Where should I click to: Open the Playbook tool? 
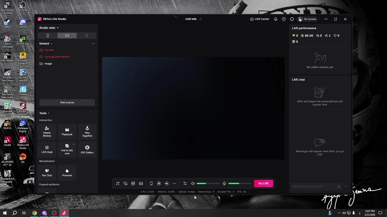(x=67, y=132)
